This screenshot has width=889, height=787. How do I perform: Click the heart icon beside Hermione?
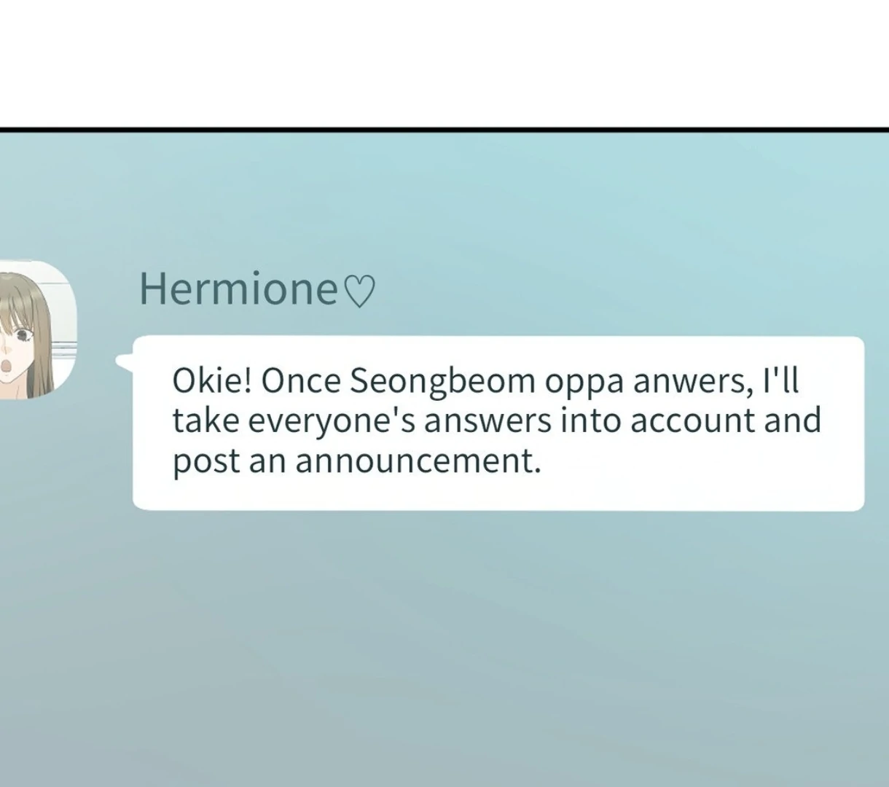click(x=359, y=291)
